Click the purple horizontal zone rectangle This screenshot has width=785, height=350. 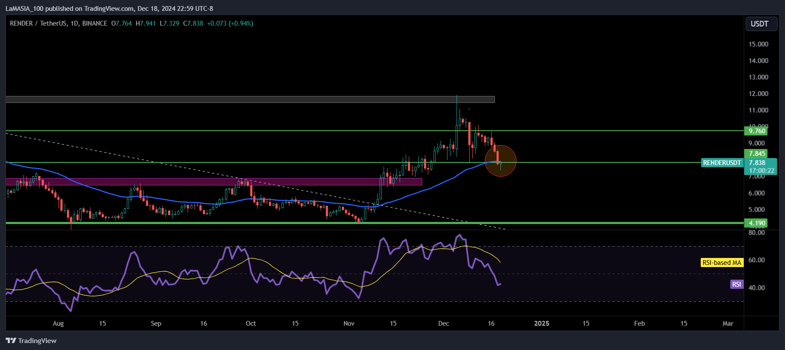tap(214, 182)
